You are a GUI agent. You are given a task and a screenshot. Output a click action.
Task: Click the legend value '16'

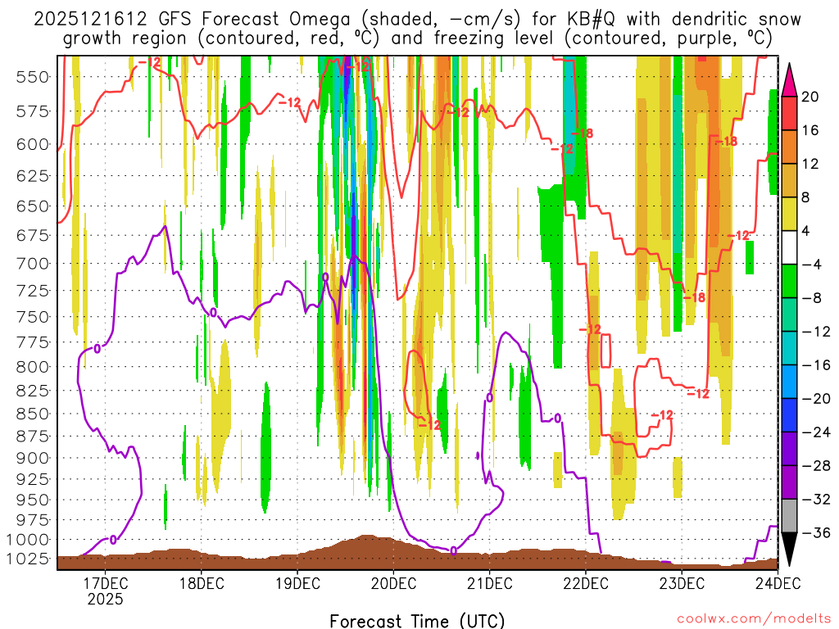[x=810, y=130]
